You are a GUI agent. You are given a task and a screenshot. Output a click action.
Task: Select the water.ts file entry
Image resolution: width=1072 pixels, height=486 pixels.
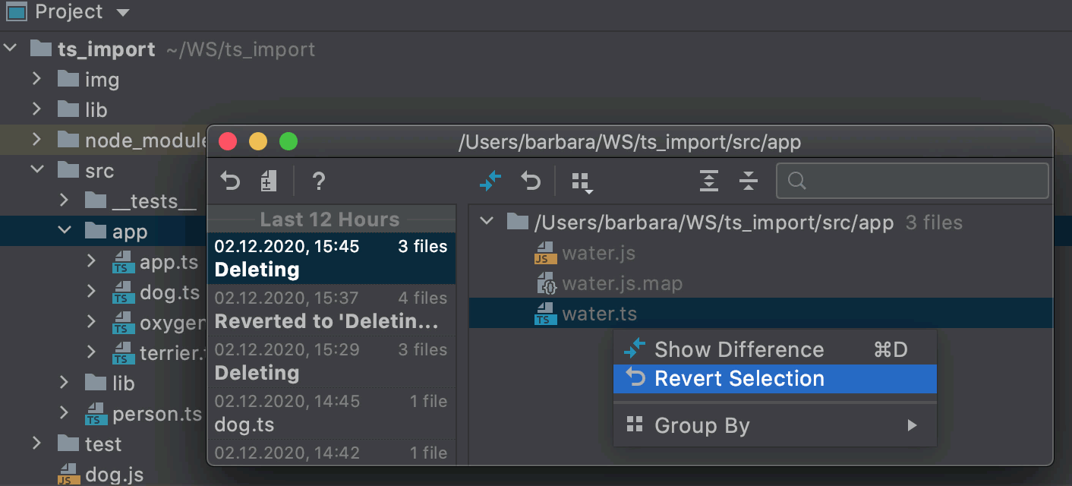click(x=600, y=313)
